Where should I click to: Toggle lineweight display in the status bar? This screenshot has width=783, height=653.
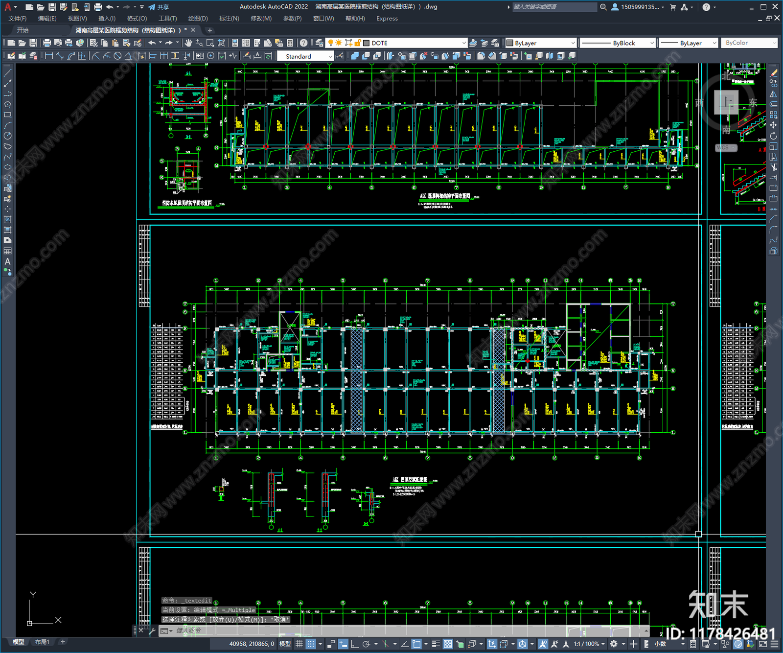[436, 644]
